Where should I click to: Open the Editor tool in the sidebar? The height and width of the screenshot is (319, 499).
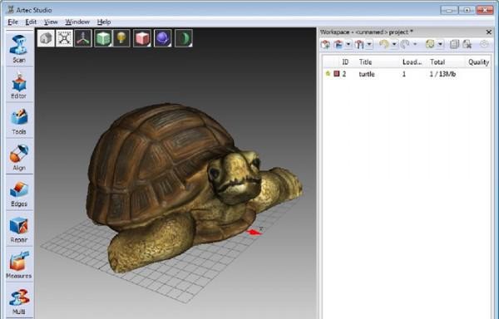19,85
